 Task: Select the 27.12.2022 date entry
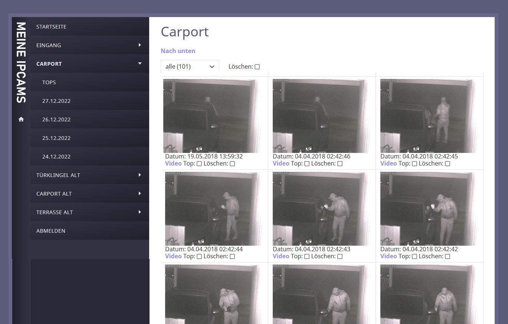pyautogui.click(x=56, y=101)
